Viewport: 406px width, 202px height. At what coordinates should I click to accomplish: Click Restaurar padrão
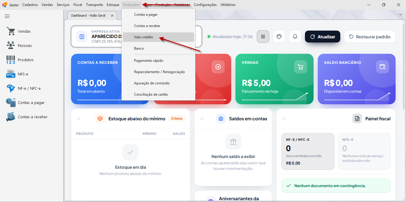[370, 37]
